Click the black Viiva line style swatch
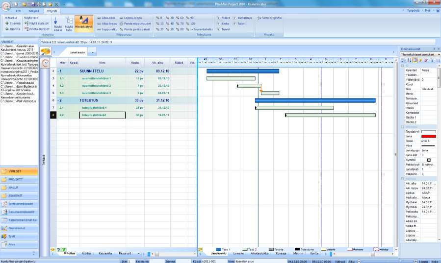441x263 pixels. (x=429, y=145)
